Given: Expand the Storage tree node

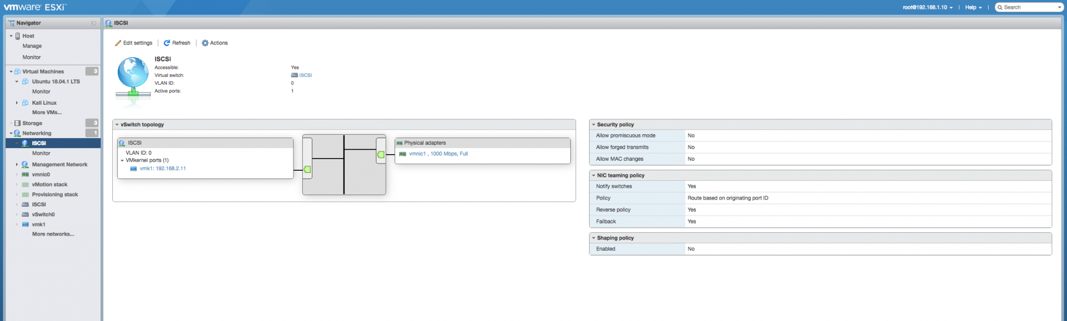Looking at the screenshot, I should (11, 124).
